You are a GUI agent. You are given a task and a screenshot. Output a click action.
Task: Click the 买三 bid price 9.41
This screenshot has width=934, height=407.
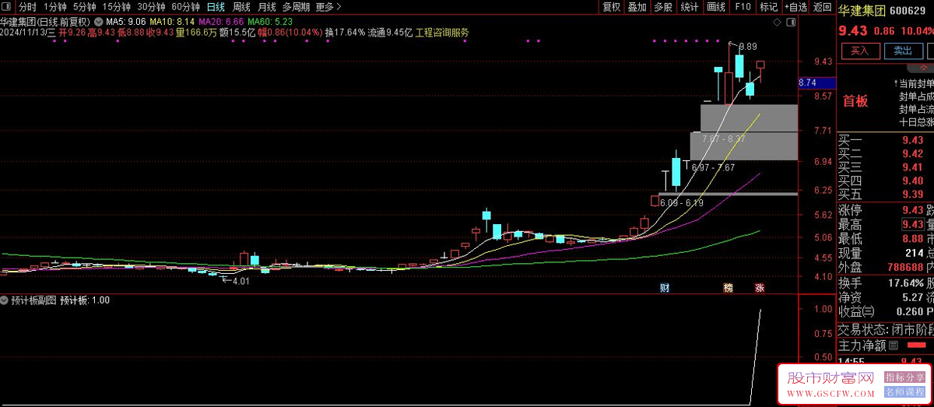pos(912,167)
